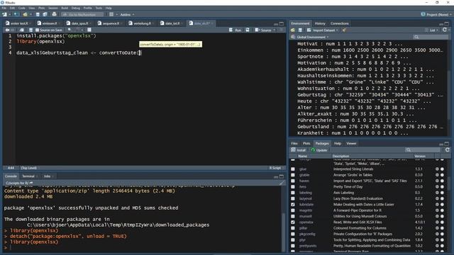Switch to the Plots tab
Image resolution: width=454 pixels, height=255 pixels.
(x=306, y=143)
